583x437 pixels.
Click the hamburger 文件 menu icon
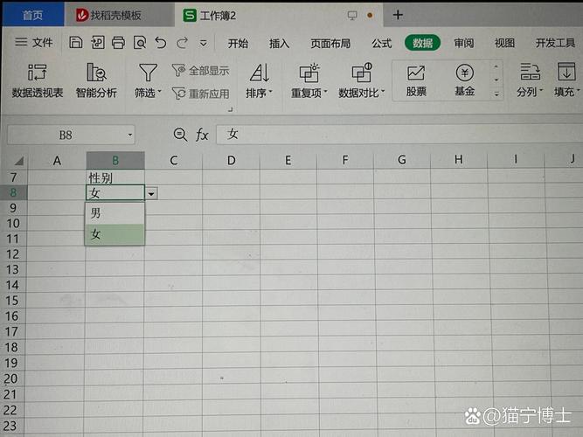click(21, 42)
